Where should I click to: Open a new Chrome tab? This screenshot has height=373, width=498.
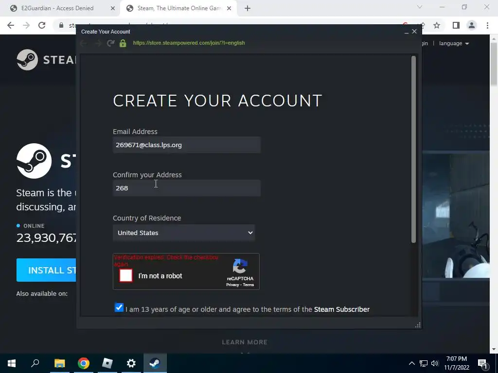pyautogui.click(x=248, y=8)
